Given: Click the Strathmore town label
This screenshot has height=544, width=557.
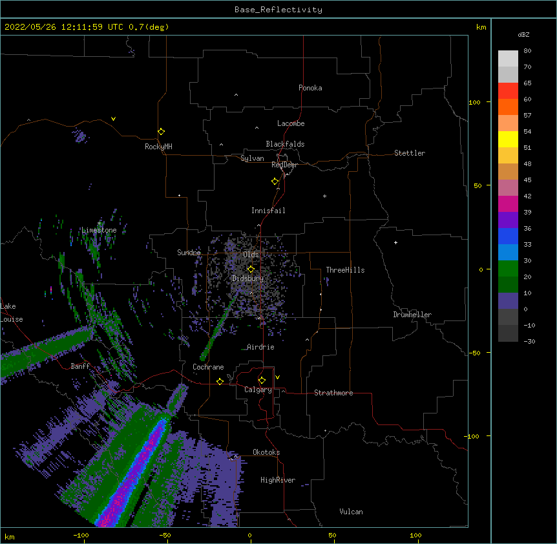Looking at the screenshot, I should click(x=333, y=393).
